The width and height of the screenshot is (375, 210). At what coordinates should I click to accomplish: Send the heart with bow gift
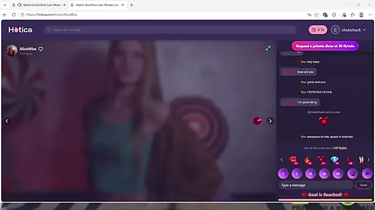coord(321,160)
